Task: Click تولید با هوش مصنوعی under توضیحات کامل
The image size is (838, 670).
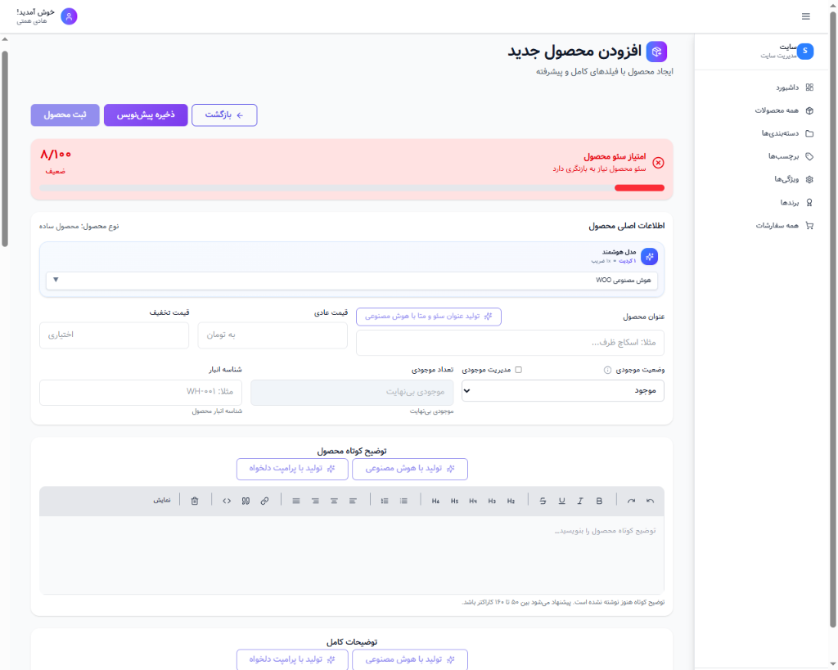Action: tap(410, 659)
